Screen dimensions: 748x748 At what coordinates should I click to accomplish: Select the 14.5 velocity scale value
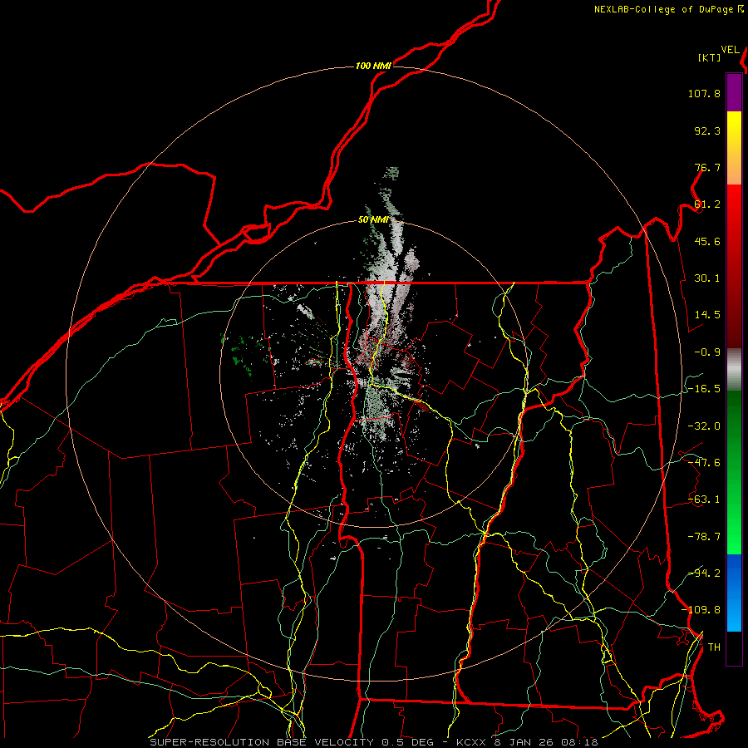(707, 315)
